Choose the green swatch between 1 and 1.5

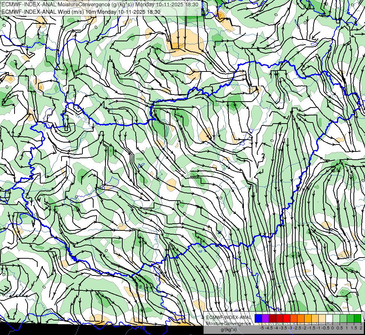click(350, 319)
